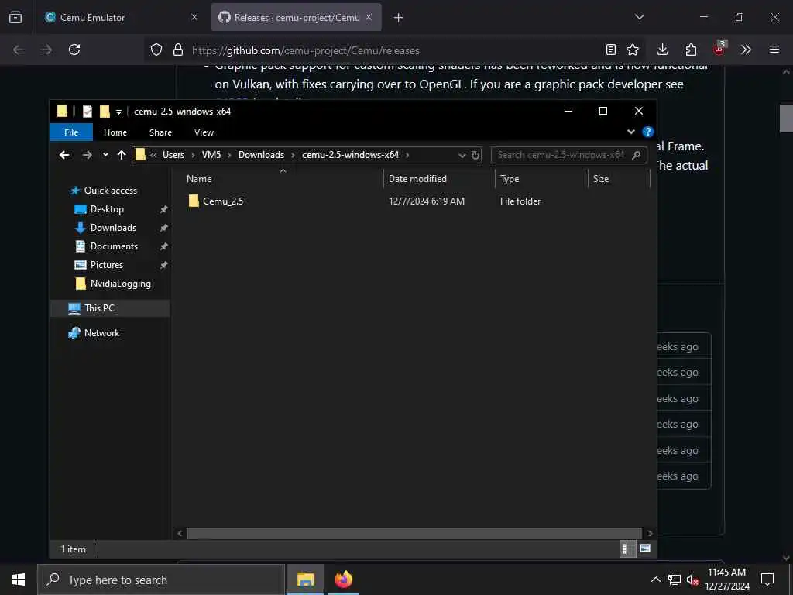Customize Quick Access Toolbar dropdown
Screen dimensions: 793x595
coord(118,112)
